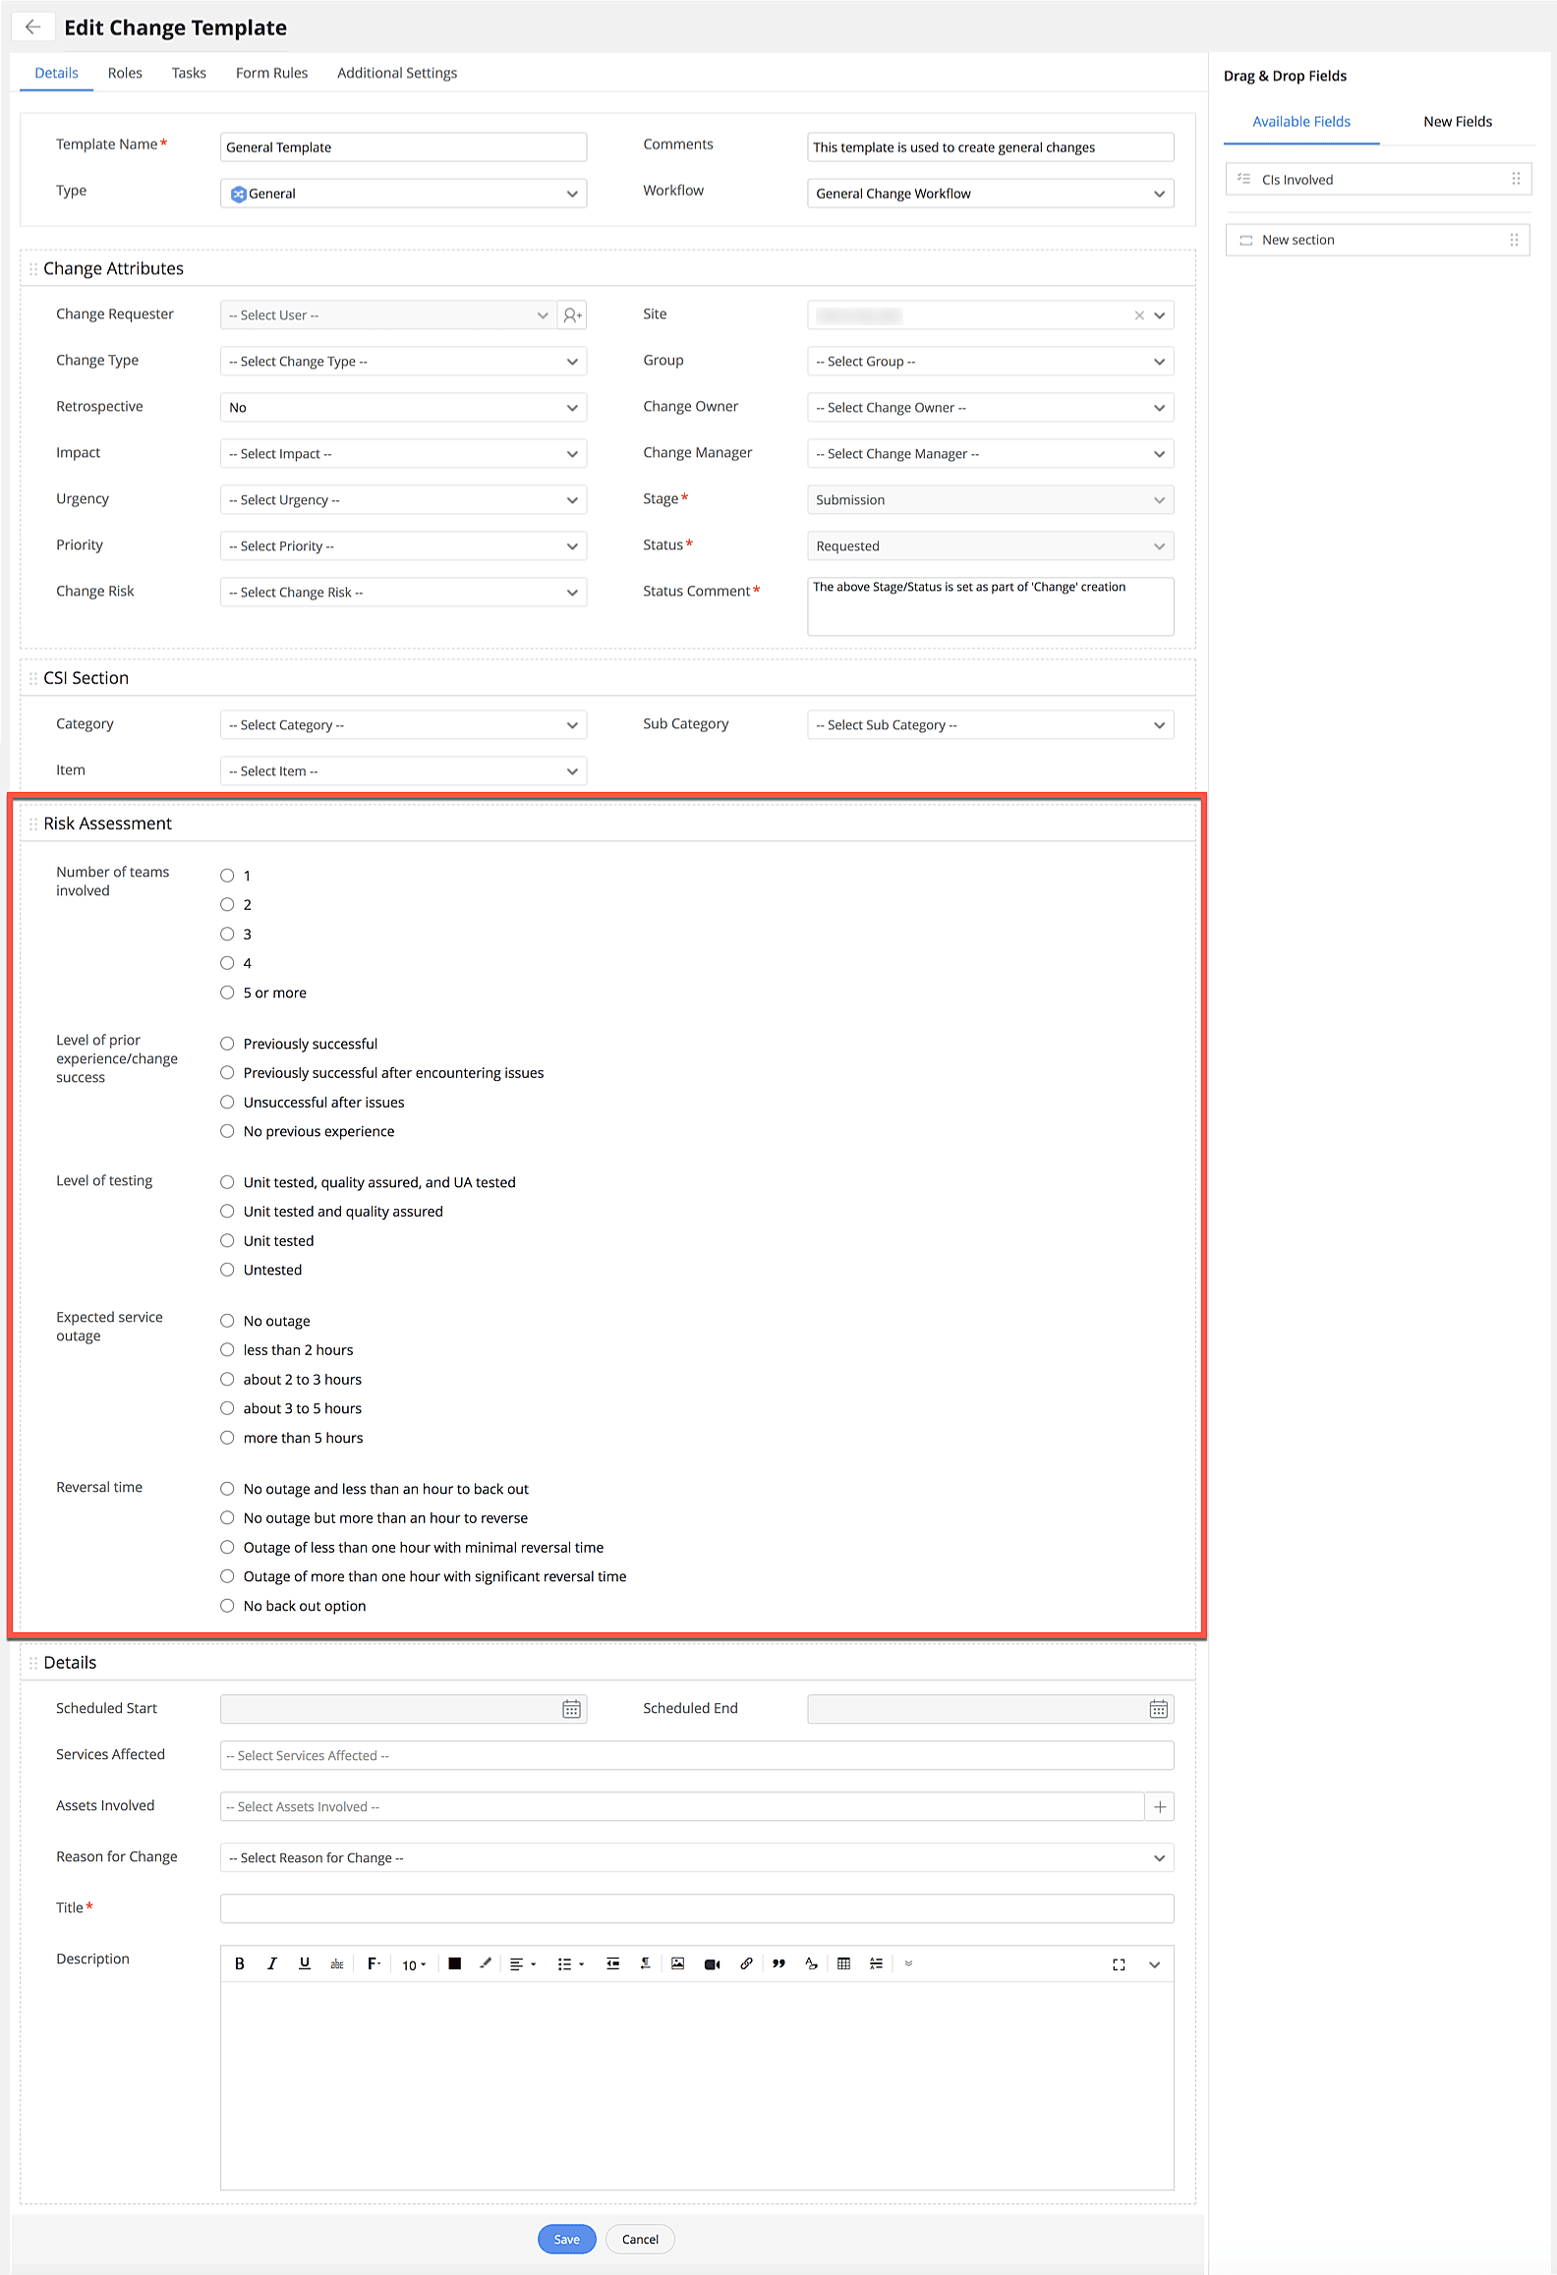
Task: Switch to New Fields tab
Action: point(1458,122)
